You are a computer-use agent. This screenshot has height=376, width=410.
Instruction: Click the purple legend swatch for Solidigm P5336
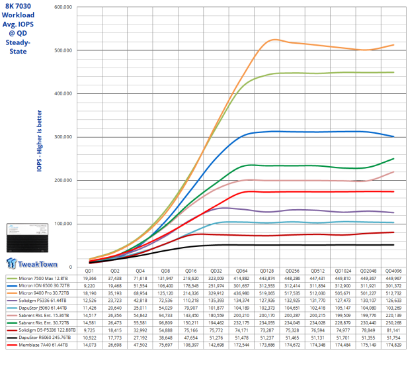[x=12, y=301]
